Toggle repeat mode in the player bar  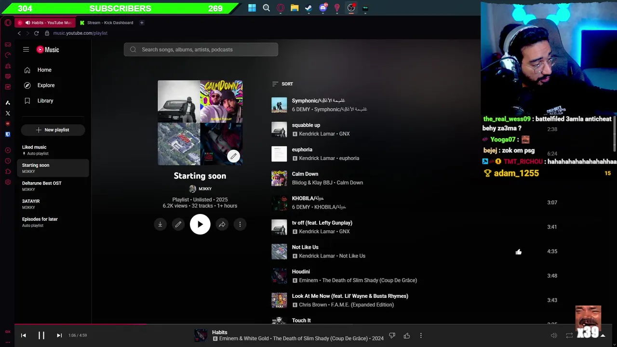pos(569,335)
